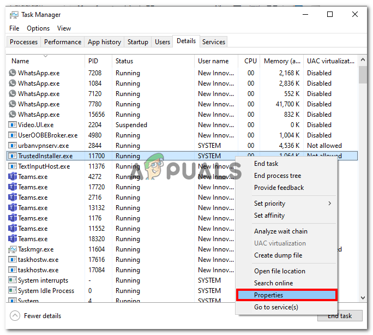
Task: Click the Teams icon for PID 18320
Action: click(x=13, y=238)
